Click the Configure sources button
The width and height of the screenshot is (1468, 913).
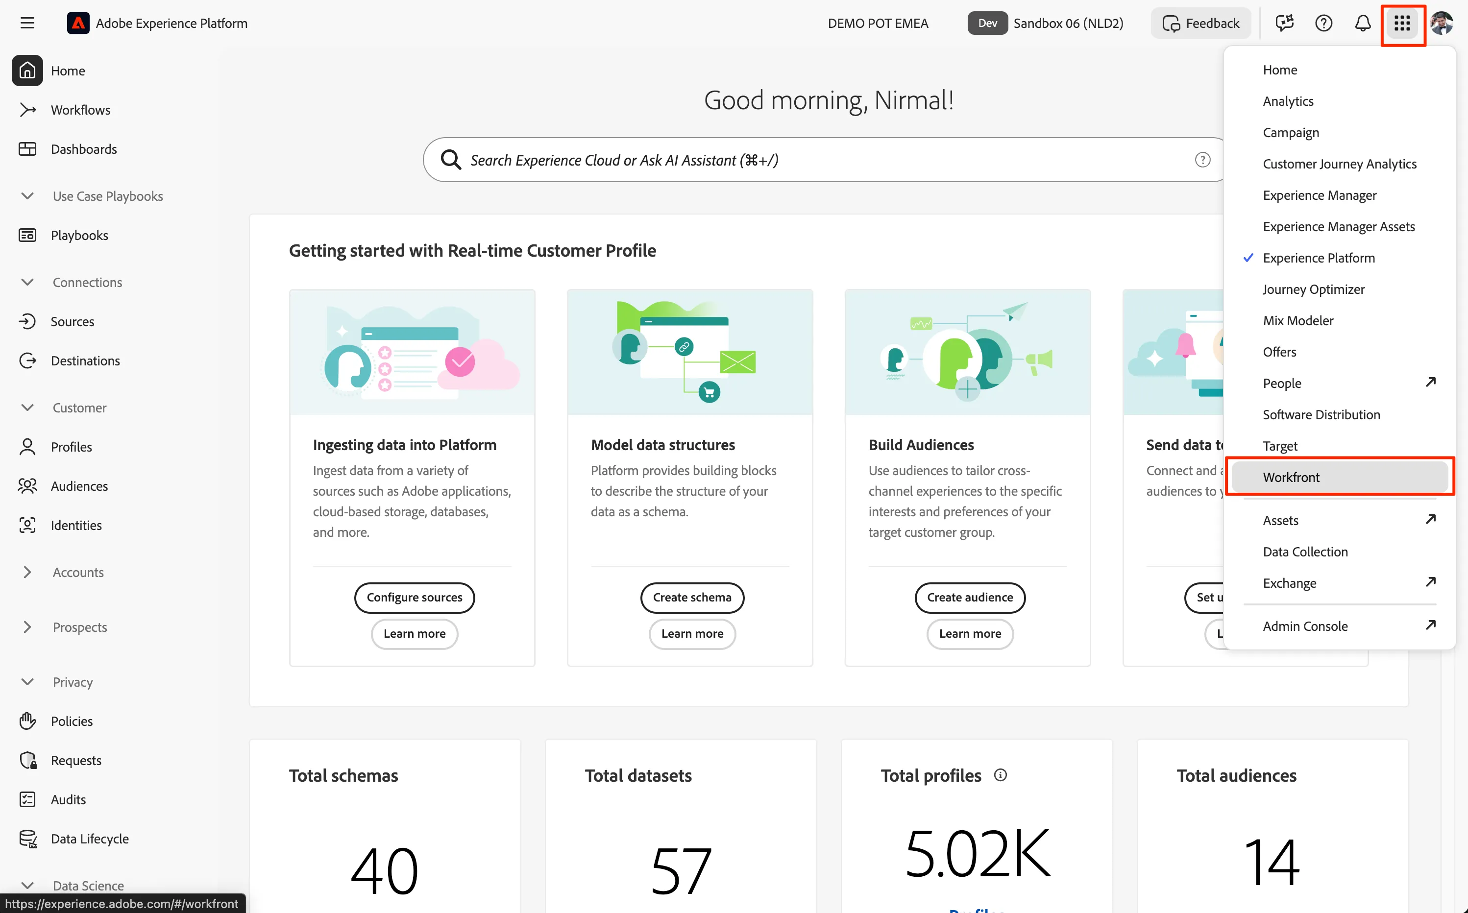coord(414,597)
